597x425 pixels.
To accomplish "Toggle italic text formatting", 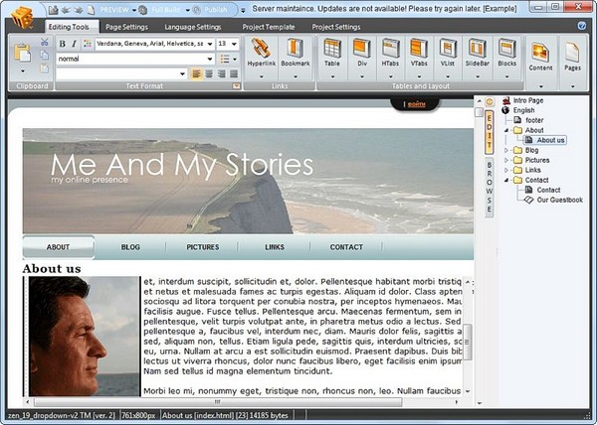I will click(75, 44).
